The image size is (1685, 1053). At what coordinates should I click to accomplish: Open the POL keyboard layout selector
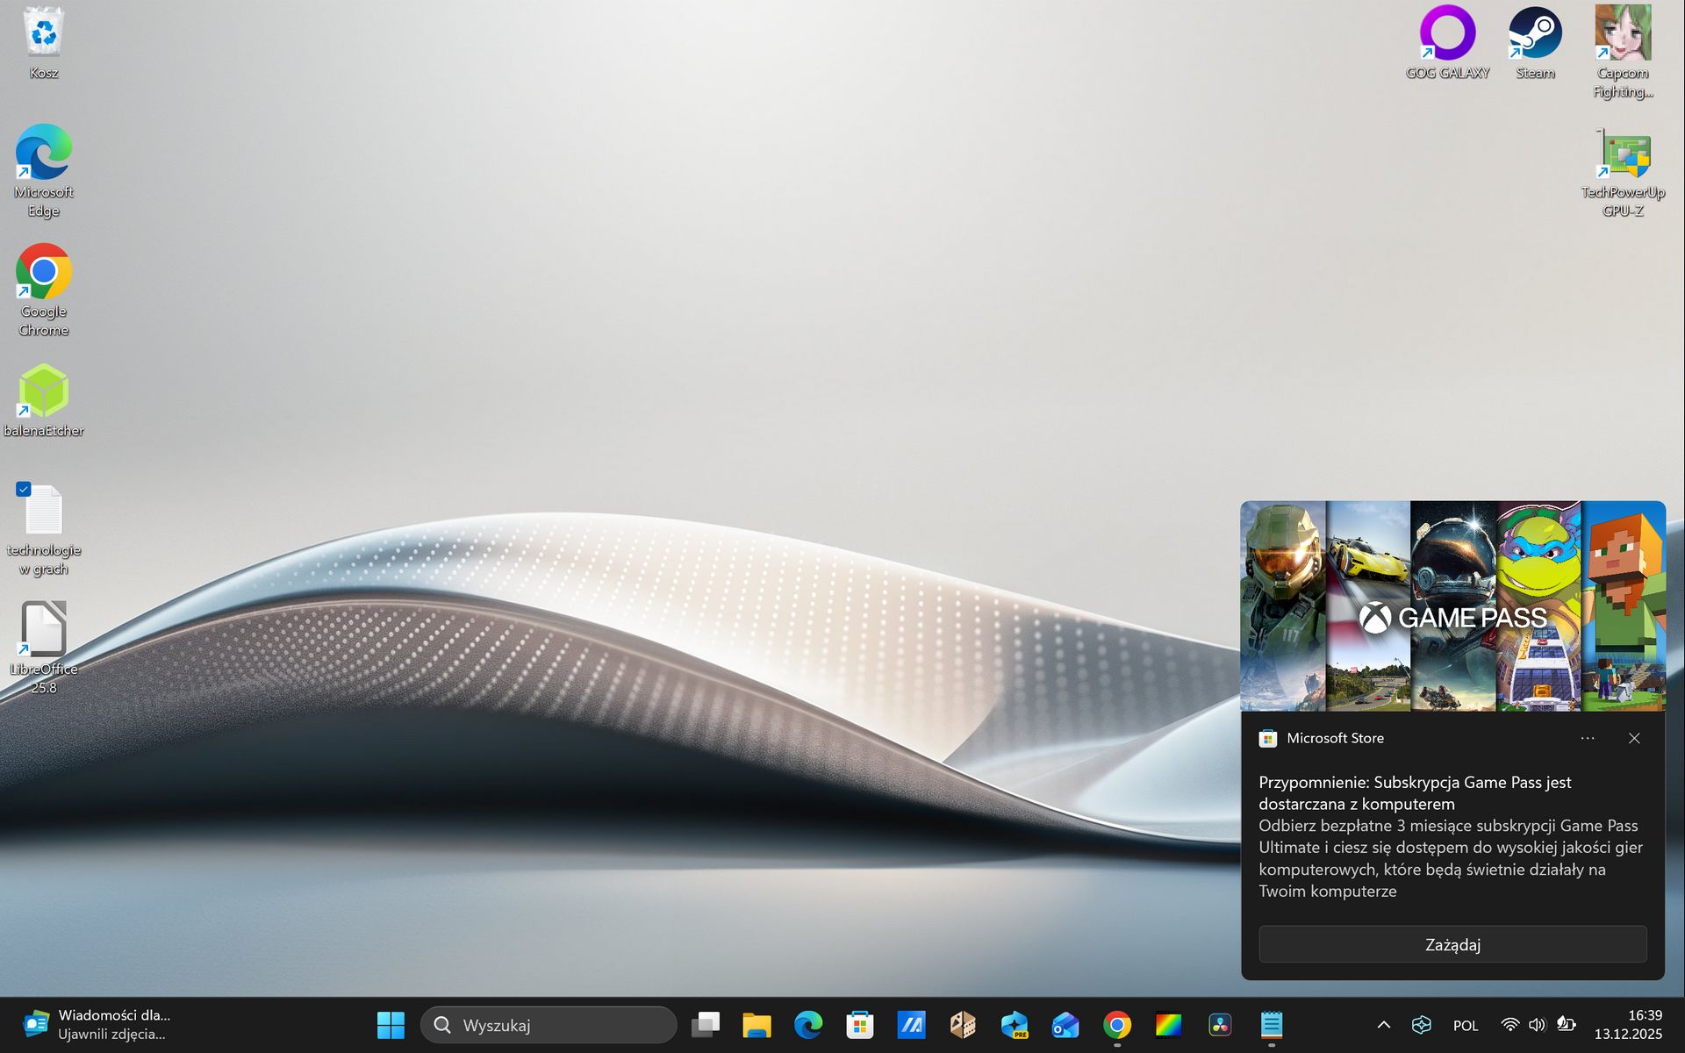point(1466,1024)
